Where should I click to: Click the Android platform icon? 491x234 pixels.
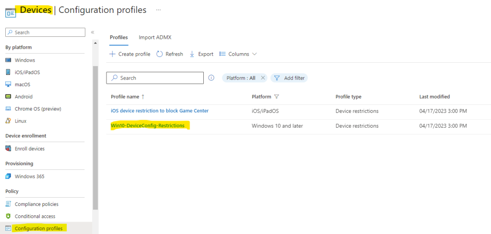click(9, 97)
